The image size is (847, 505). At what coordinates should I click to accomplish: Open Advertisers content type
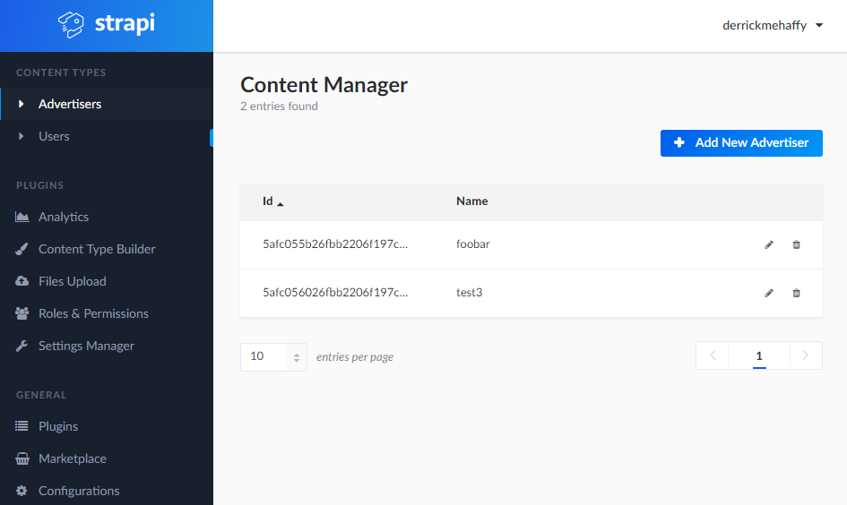pos(107,104)
